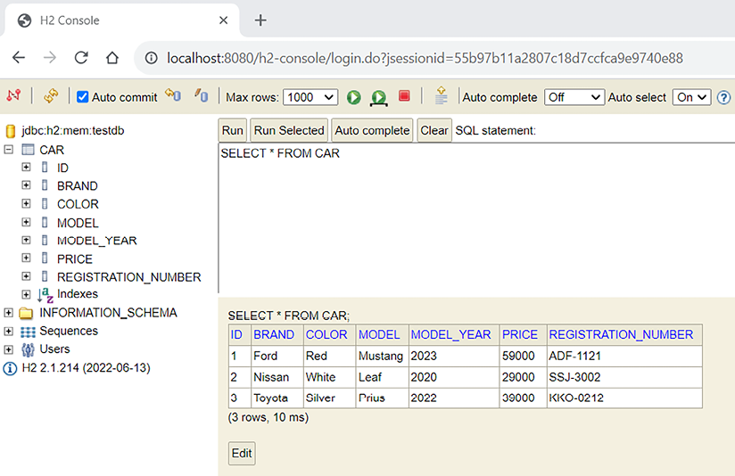Collapse the CAR table node

coord(9,150)
